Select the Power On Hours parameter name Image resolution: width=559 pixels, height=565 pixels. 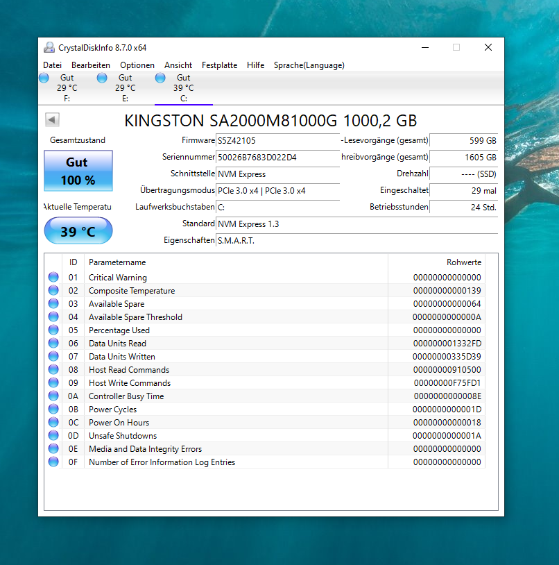119,422
